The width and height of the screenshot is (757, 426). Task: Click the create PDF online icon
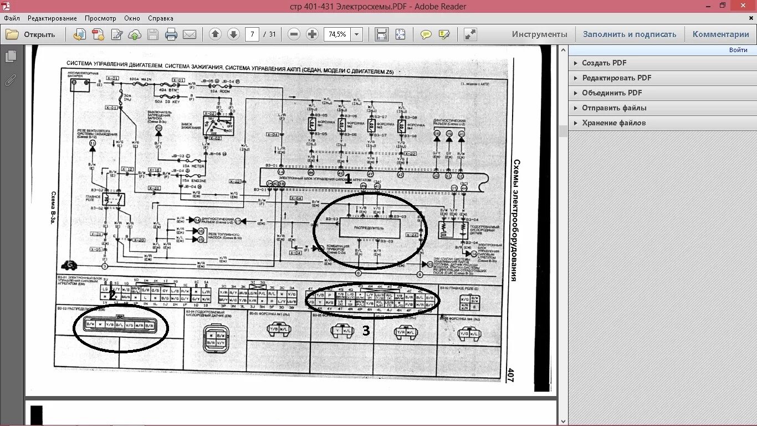click(98, 34)
